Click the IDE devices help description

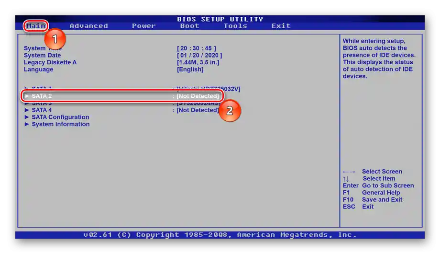click(379, 58)
